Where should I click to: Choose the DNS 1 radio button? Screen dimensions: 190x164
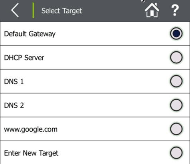click(176, 81)
